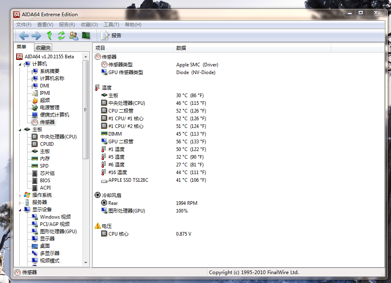Open the 文件(F) menu

click(x=24, y=24)
